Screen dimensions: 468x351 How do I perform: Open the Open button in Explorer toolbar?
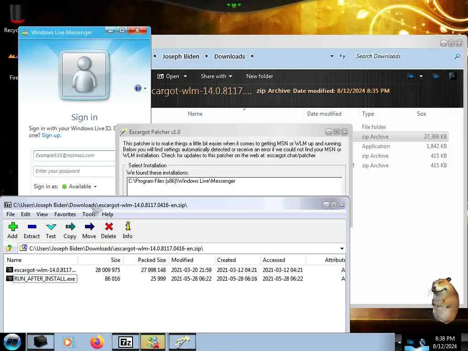coord(168,76)
